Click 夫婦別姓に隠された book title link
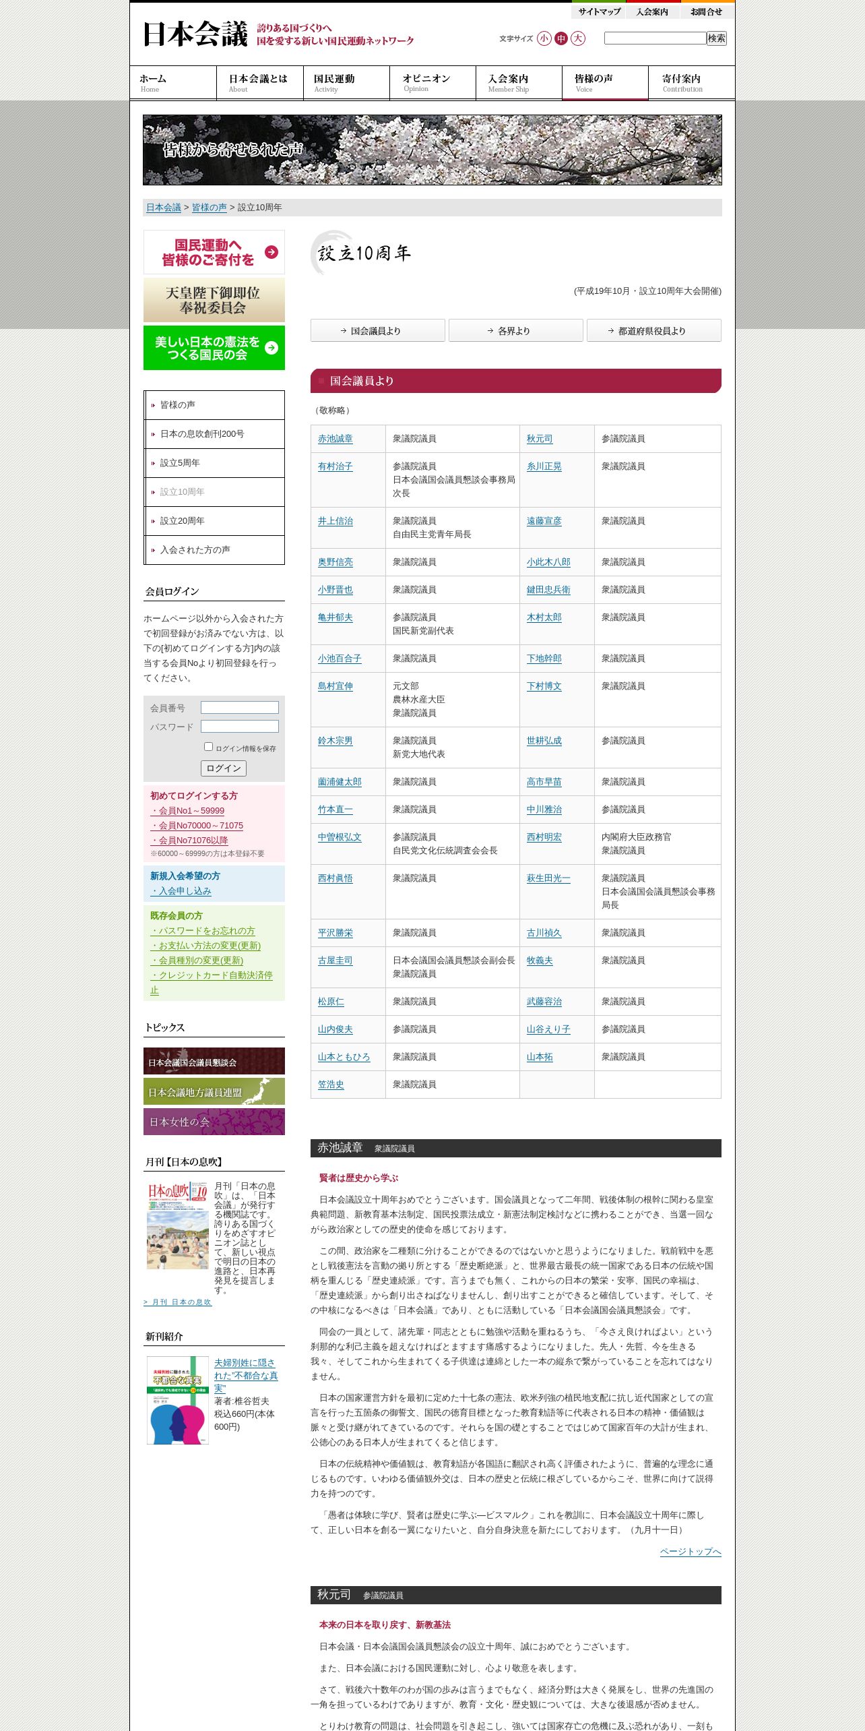Viewport: 865px width, 1731px height. coord(246,1376)
